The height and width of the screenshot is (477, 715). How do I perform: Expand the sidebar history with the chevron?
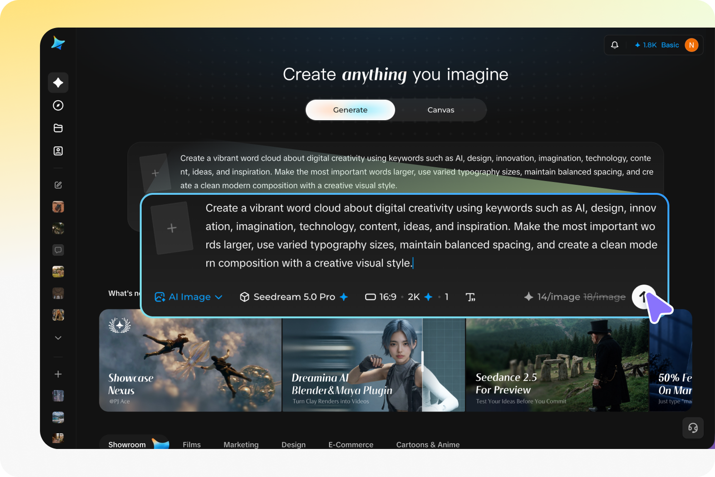click(58, 338)
